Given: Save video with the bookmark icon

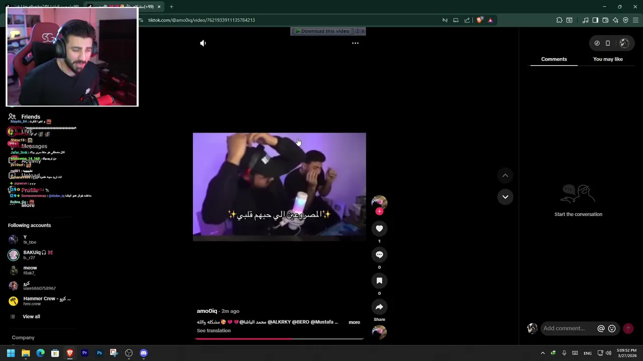Looking at the screenshot, I should 379,281.
